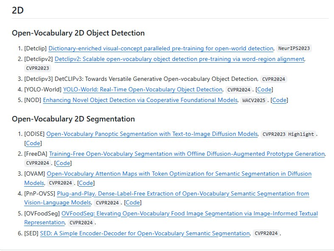This screenshot has height=251, width=334.
Task: Open the NOD Enhancing Novel Object Detection paper
Action: (x=140, y=100)
